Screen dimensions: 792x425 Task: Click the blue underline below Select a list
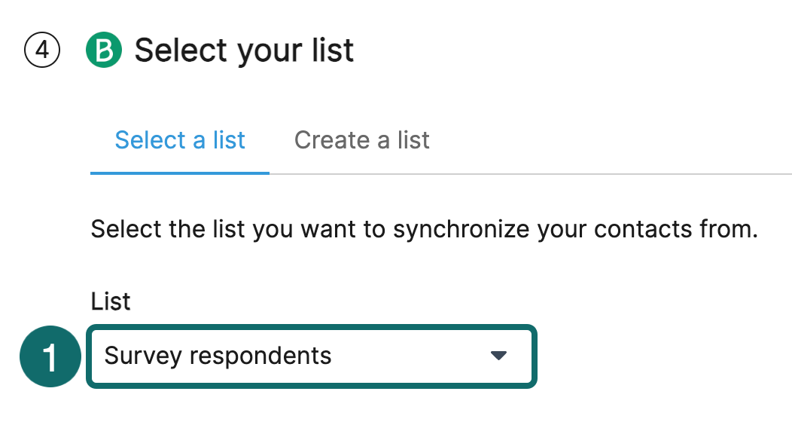click(x=180, y=173)
